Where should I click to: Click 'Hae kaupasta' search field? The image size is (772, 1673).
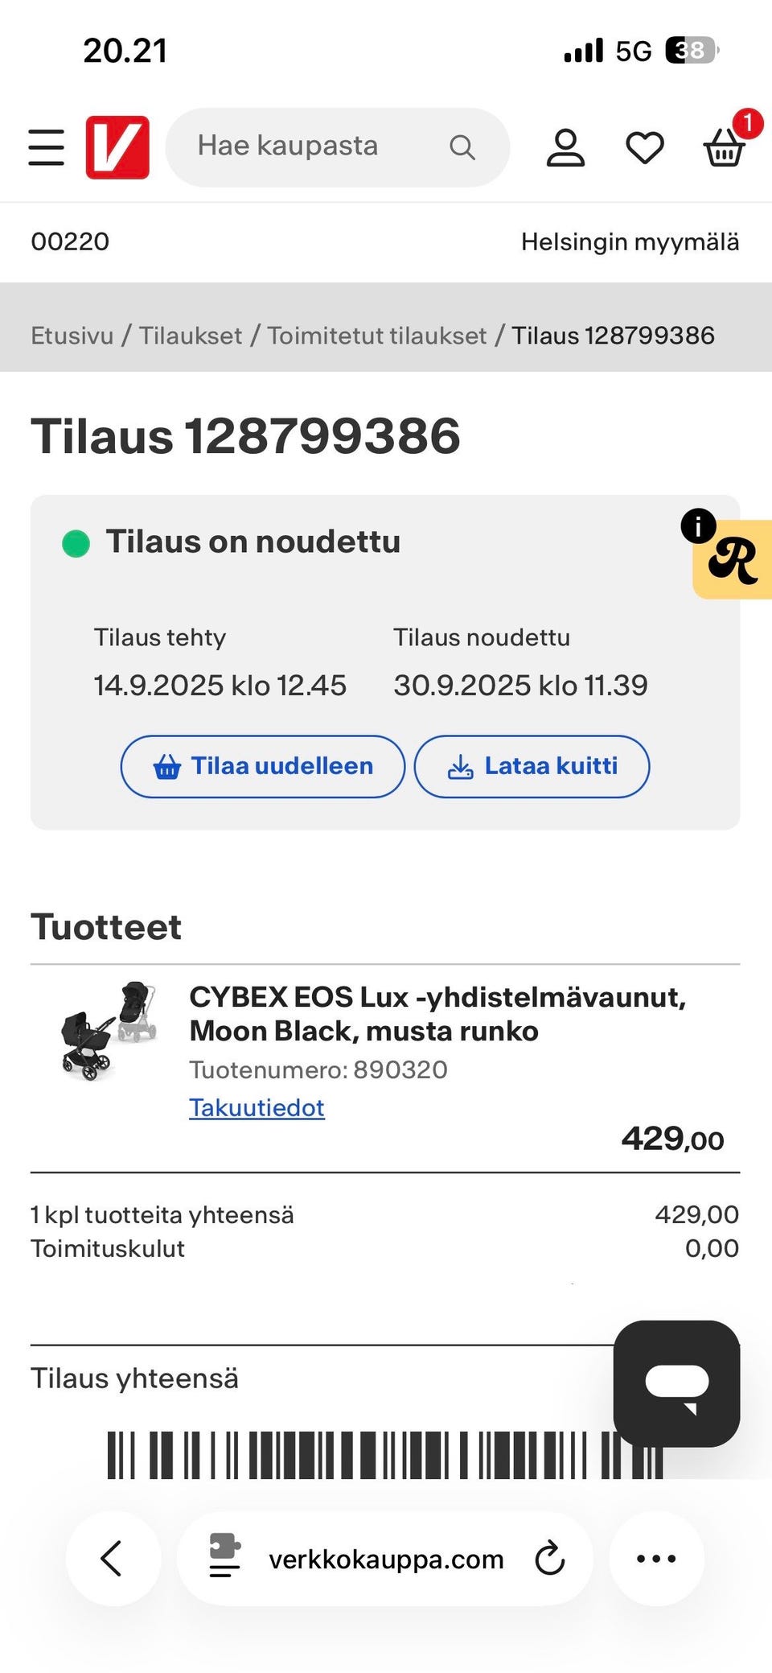coord(306,147)
